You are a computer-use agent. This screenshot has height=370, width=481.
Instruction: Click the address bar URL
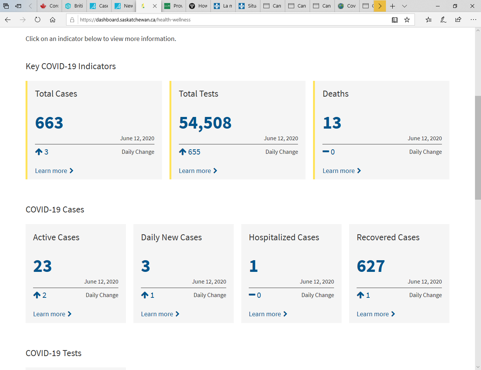pyautogui.click(x=135, y=20)
